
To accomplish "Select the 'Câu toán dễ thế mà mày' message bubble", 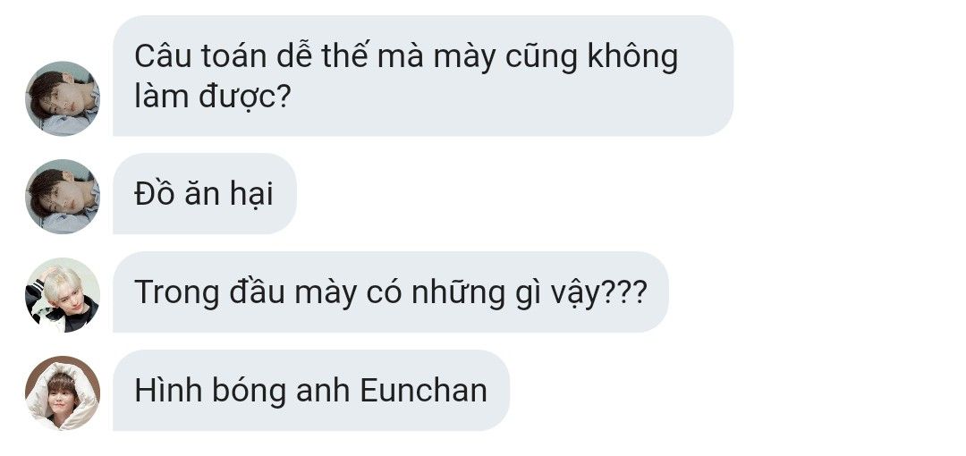I will point(423,76).
